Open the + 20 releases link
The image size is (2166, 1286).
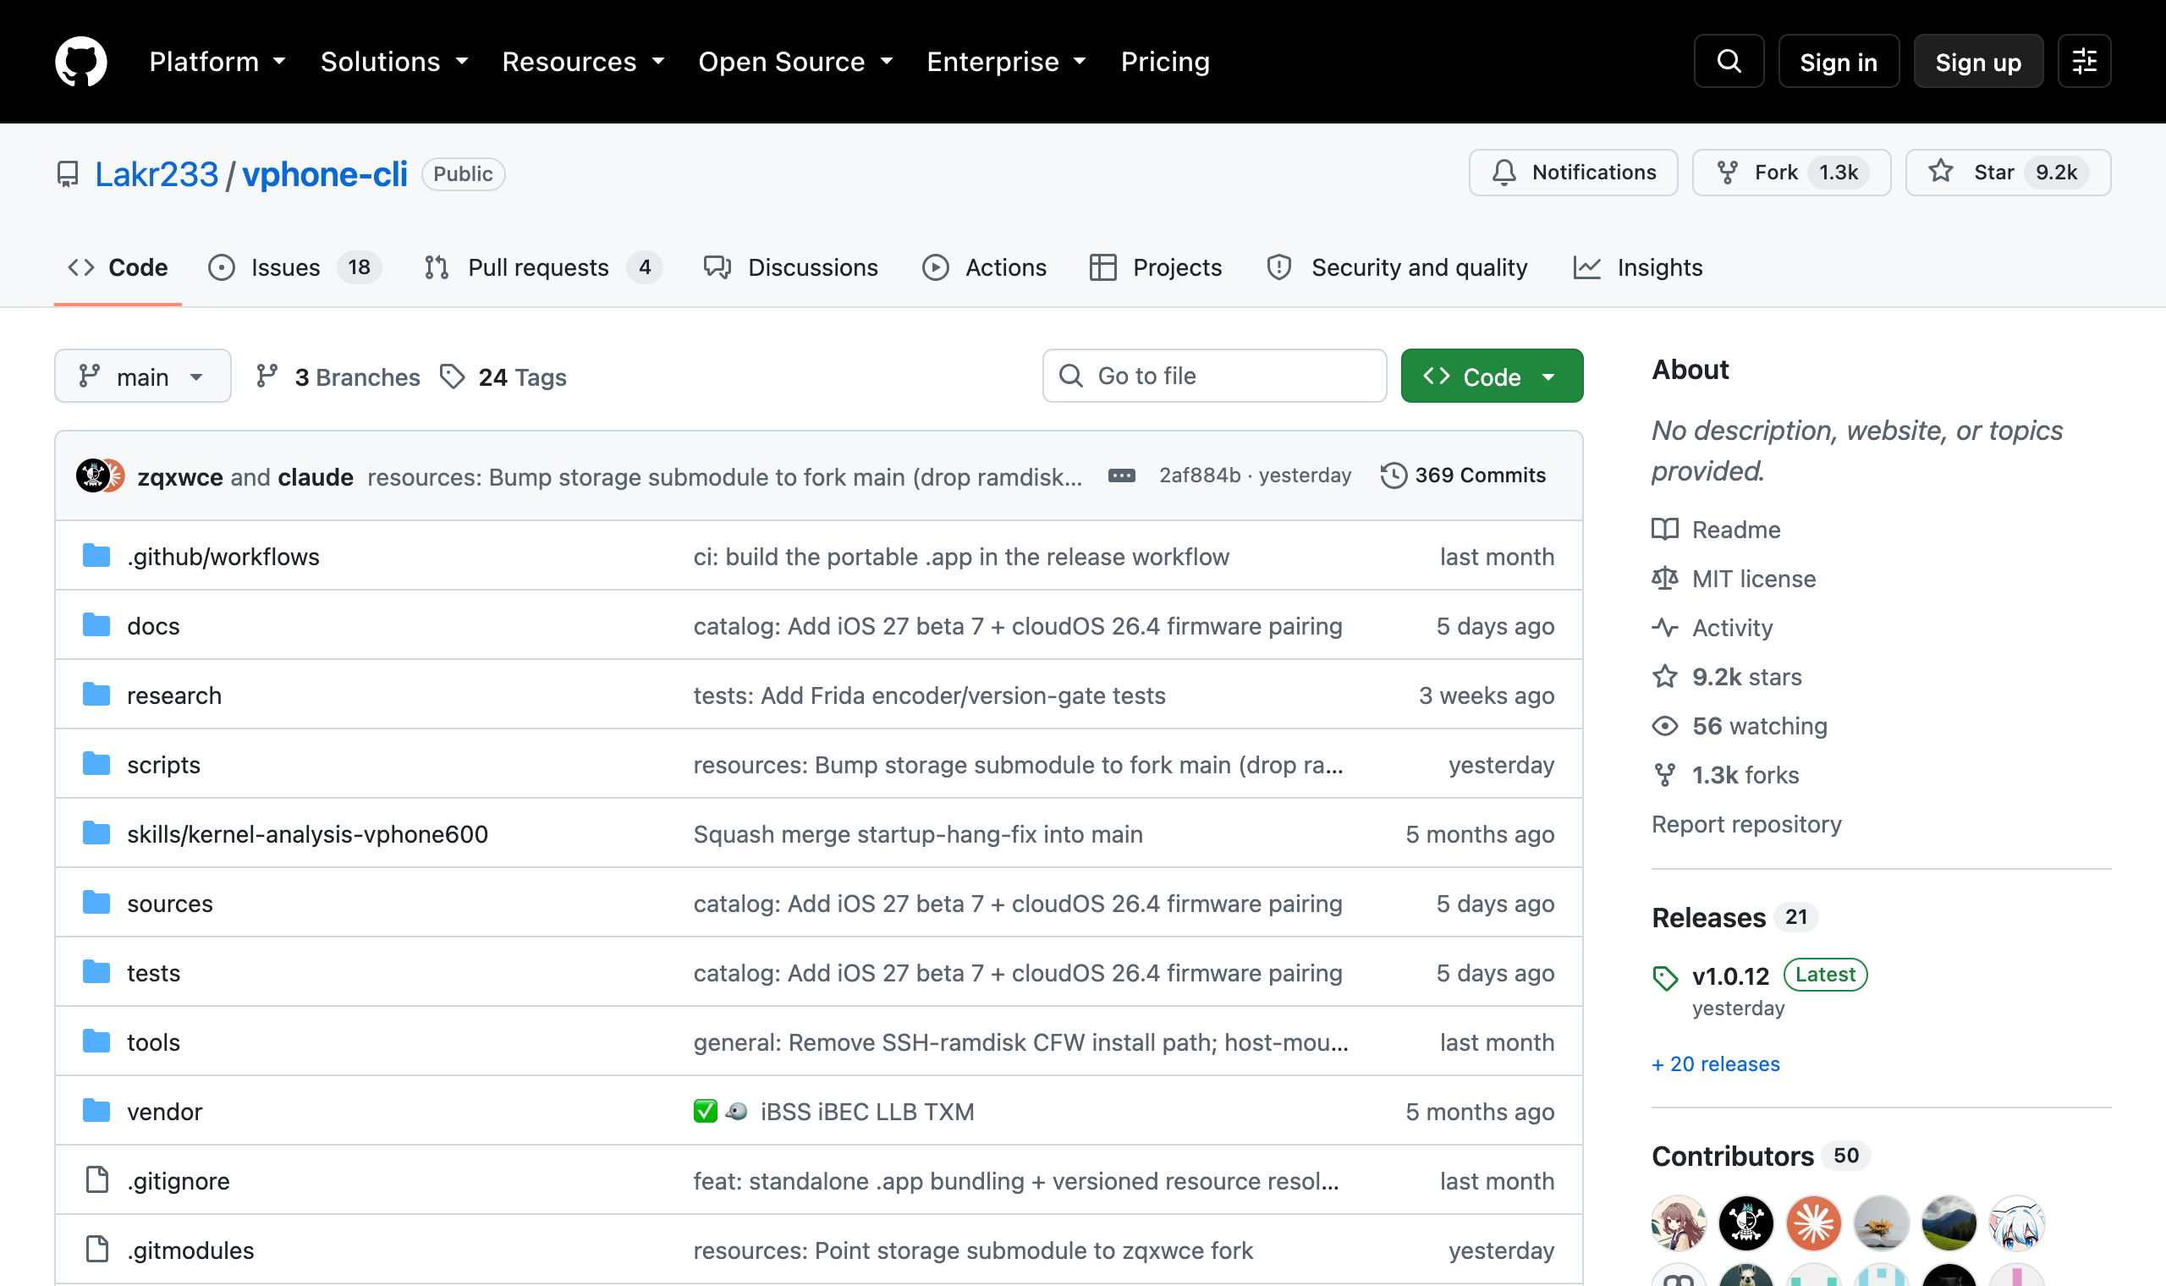(1716, 1064)
